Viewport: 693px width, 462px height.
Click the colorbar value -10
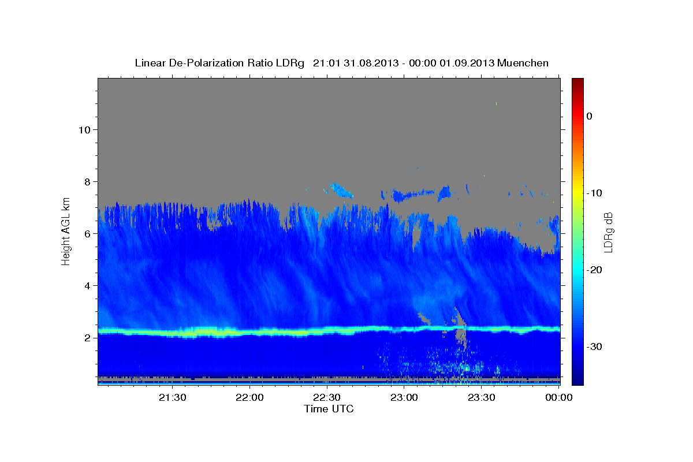tap(594, 193)
